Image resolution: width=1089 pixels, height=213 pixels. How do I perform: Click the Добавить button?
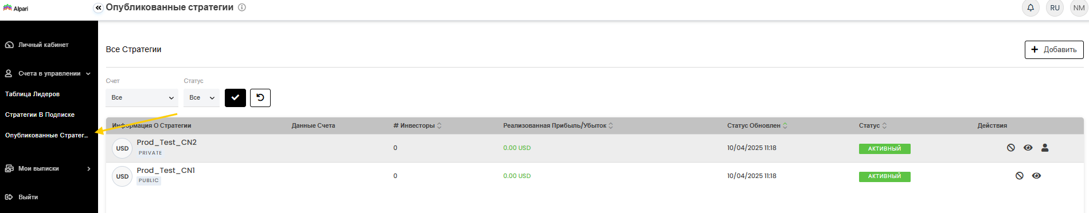(x=1054, y=50)
